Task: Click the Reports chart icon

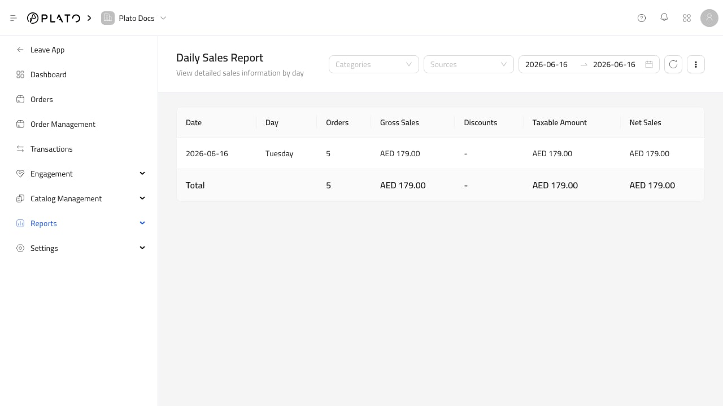Action: click(x=20, y=223)
